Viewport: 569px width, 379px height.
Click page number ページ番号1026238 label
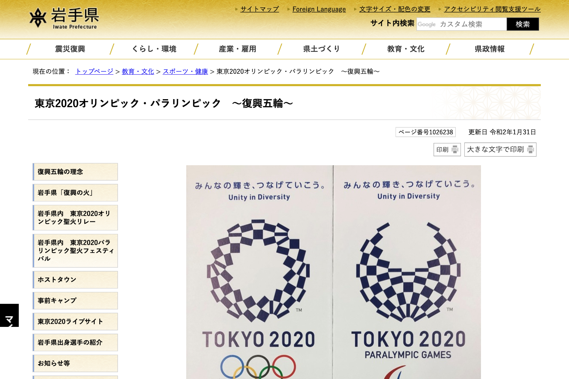(x=426, y=132)
